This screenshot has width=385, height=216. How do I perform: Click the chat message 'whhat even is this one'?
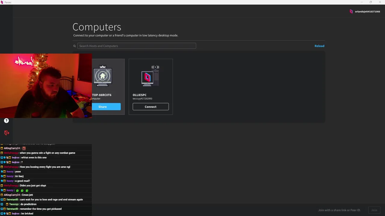tap(34, 157)
